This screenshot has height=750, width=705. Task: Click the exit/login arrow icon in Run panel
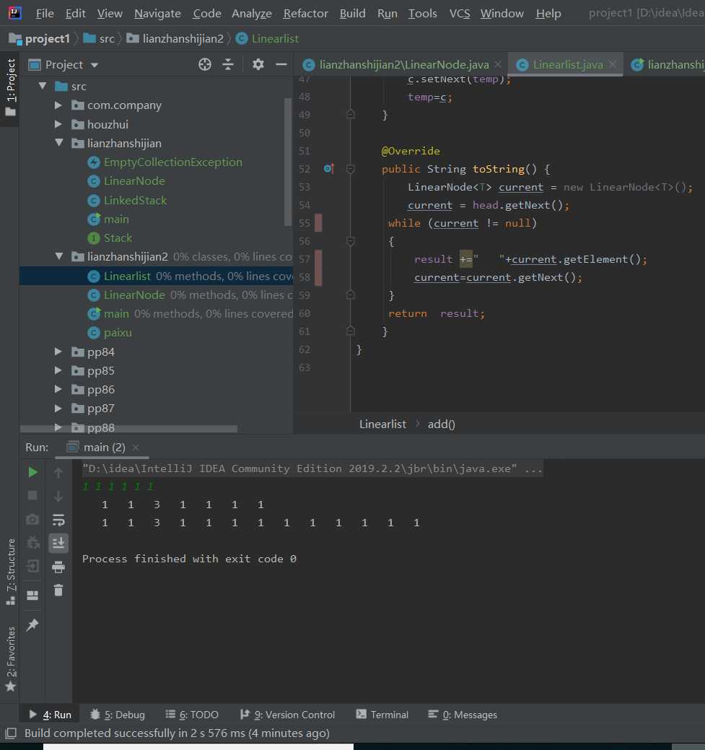[x=32, y=567]
